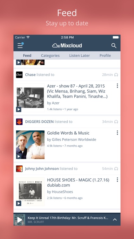
Task: Play the Goldie Words & Music mix
Action: point(19,156)
